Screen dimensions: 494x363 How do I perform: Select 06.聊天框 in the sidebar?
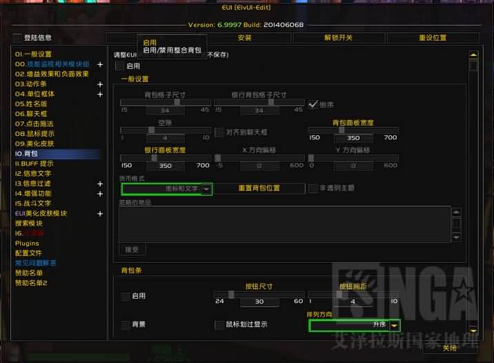(31, 114)
